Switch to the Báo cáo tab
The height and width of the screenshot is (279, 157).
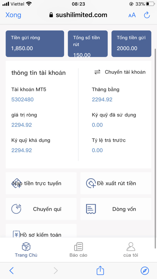click(x=78, y=250)
